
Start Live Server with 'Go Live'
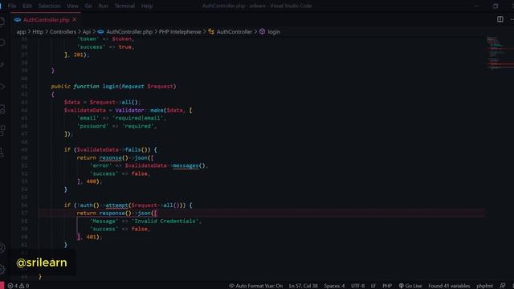point(410,286)
